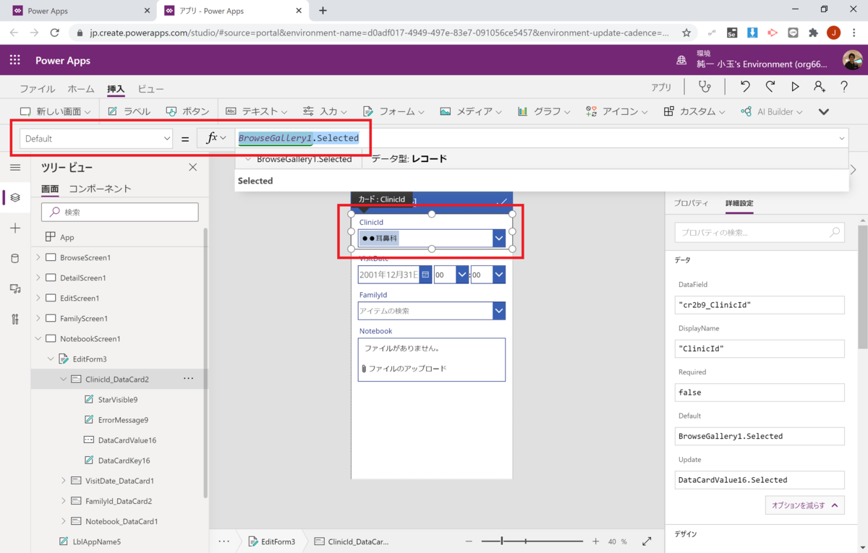Click the fit to window expand icon

[647, 541]
